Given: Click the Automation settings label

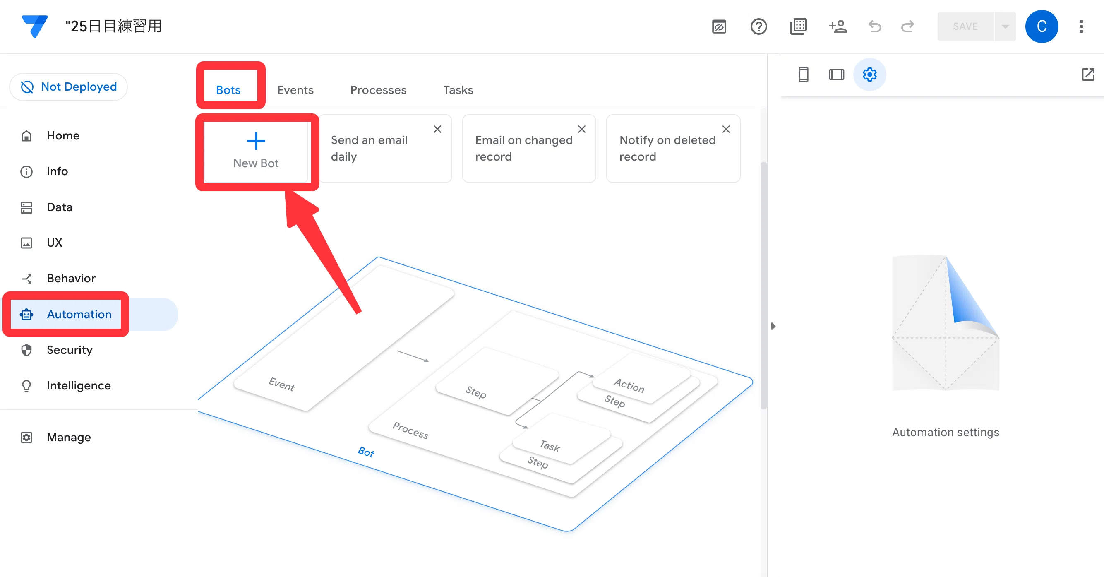Looking at the screenshot, I should click(x=946, y=433).
